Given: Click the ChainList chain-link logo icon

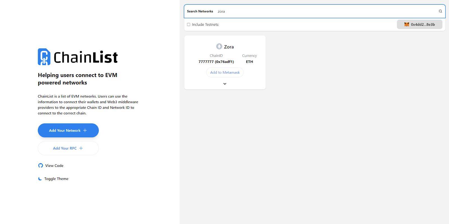Looking at the screenshot, I should click(44, 57).
